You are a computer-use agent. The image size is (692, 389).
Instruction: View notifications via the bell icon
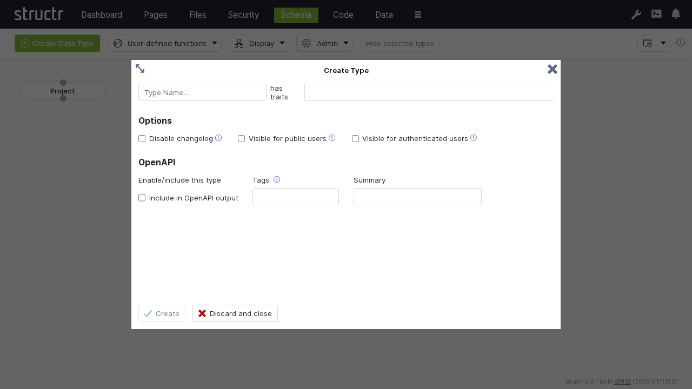click(676, 15)
